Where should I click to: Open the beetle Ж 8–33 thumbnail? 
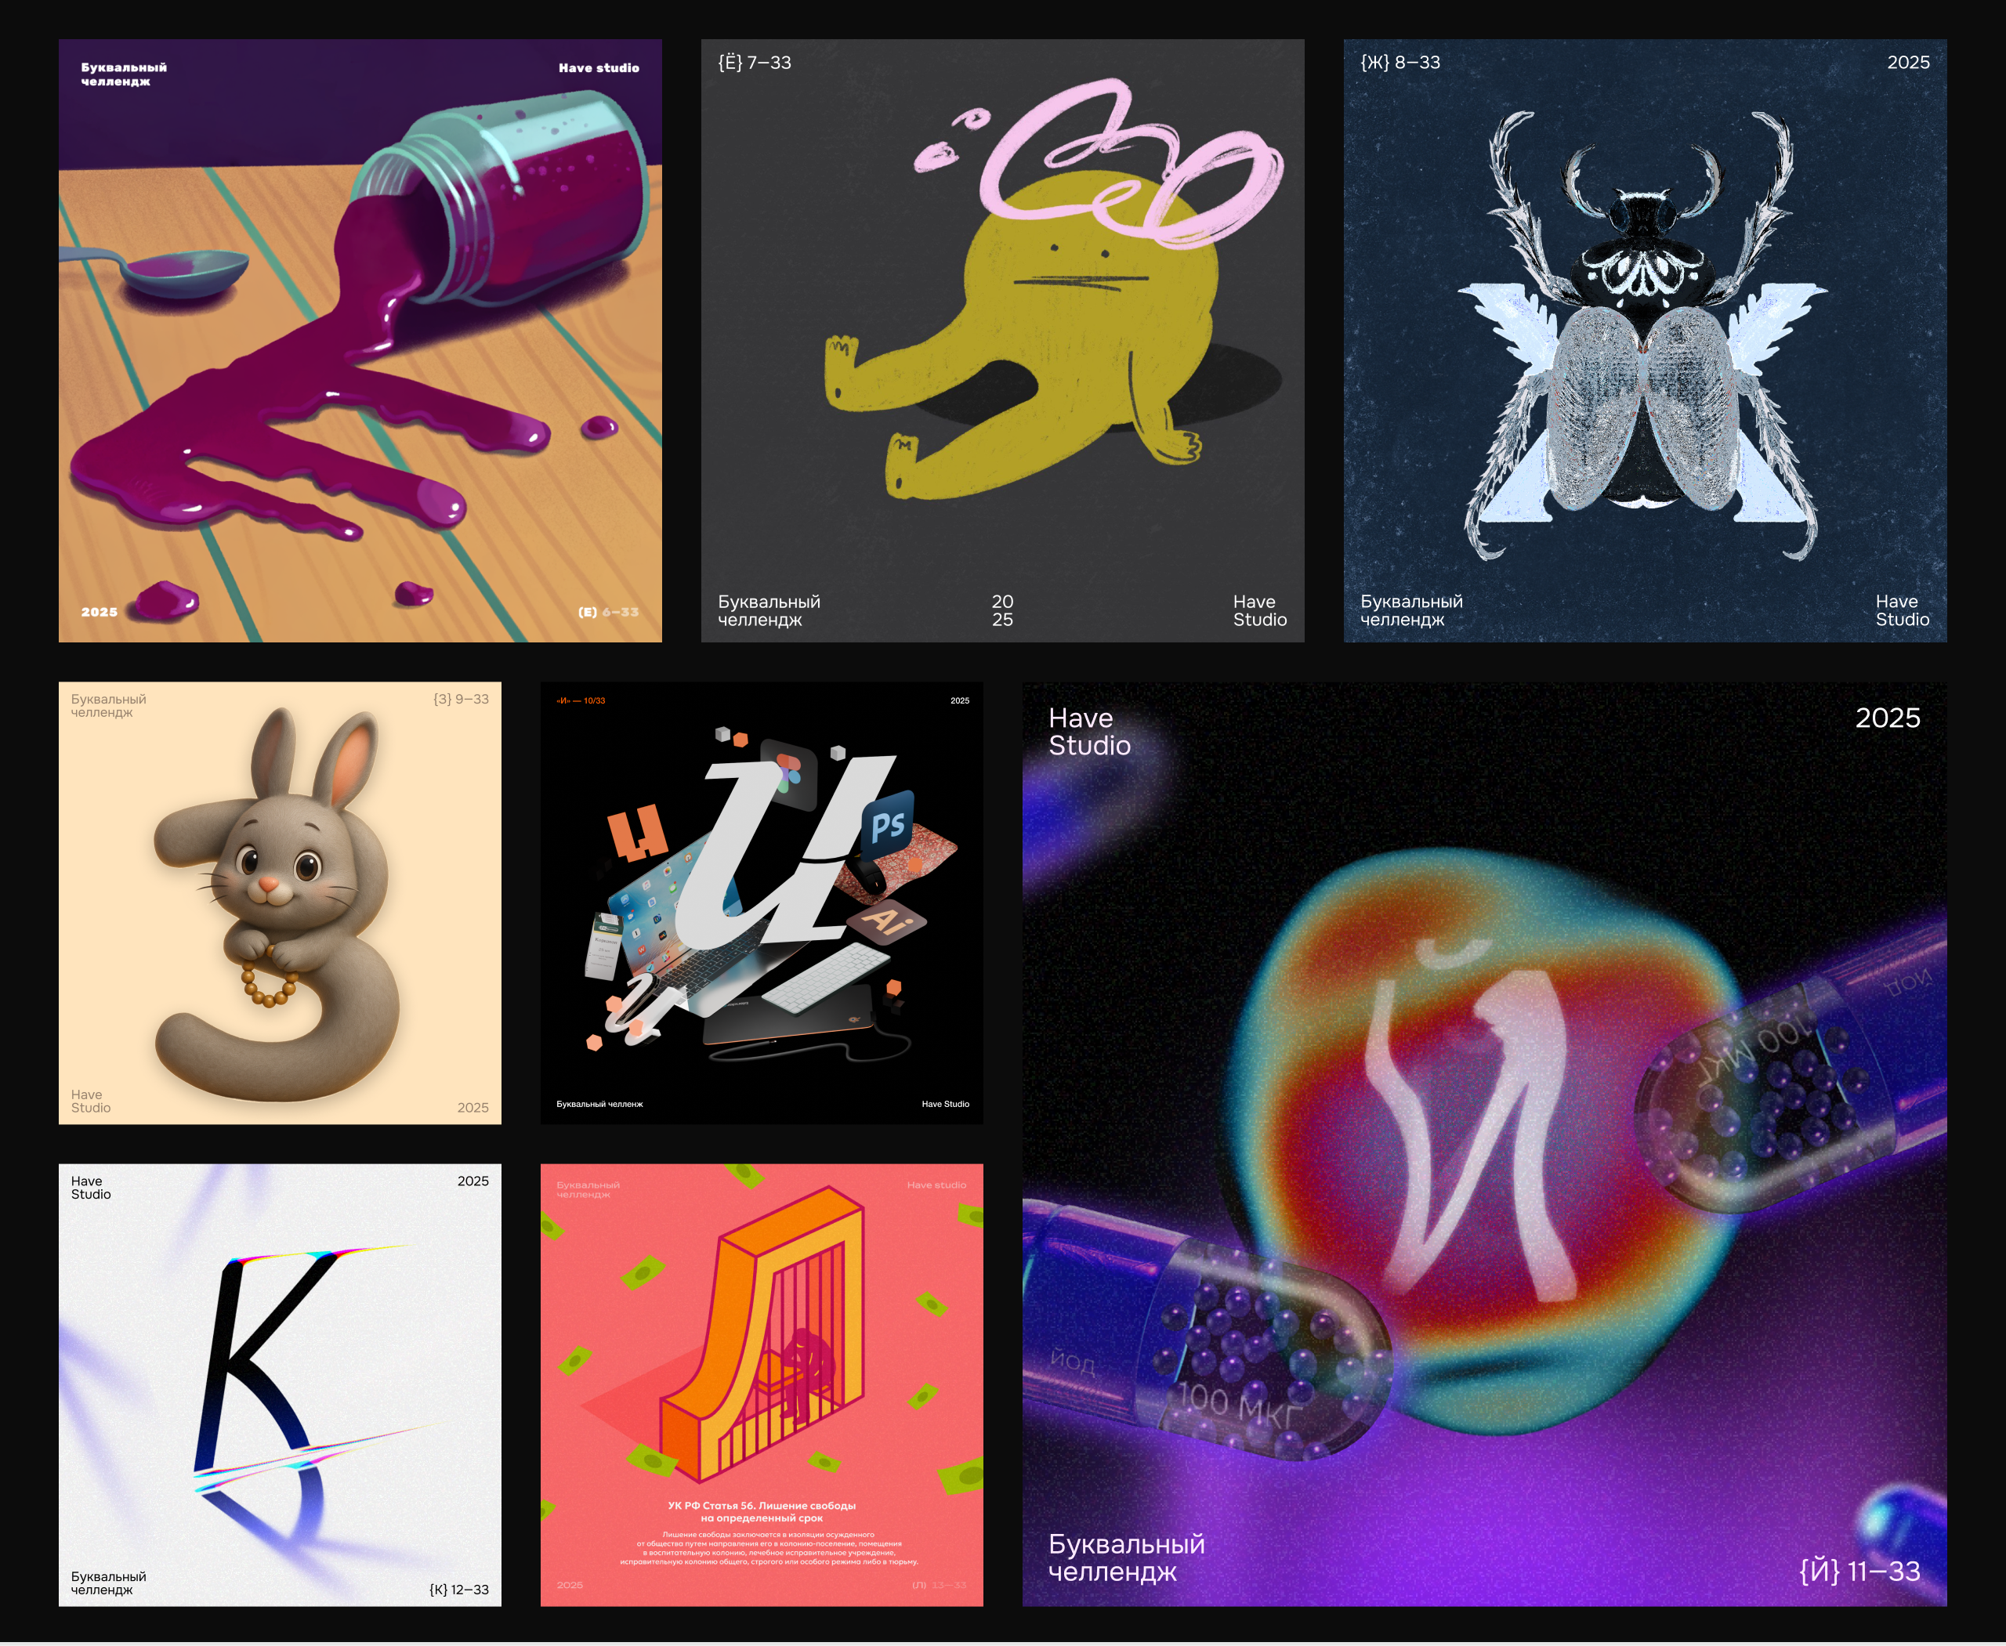tap(1644, 340)
